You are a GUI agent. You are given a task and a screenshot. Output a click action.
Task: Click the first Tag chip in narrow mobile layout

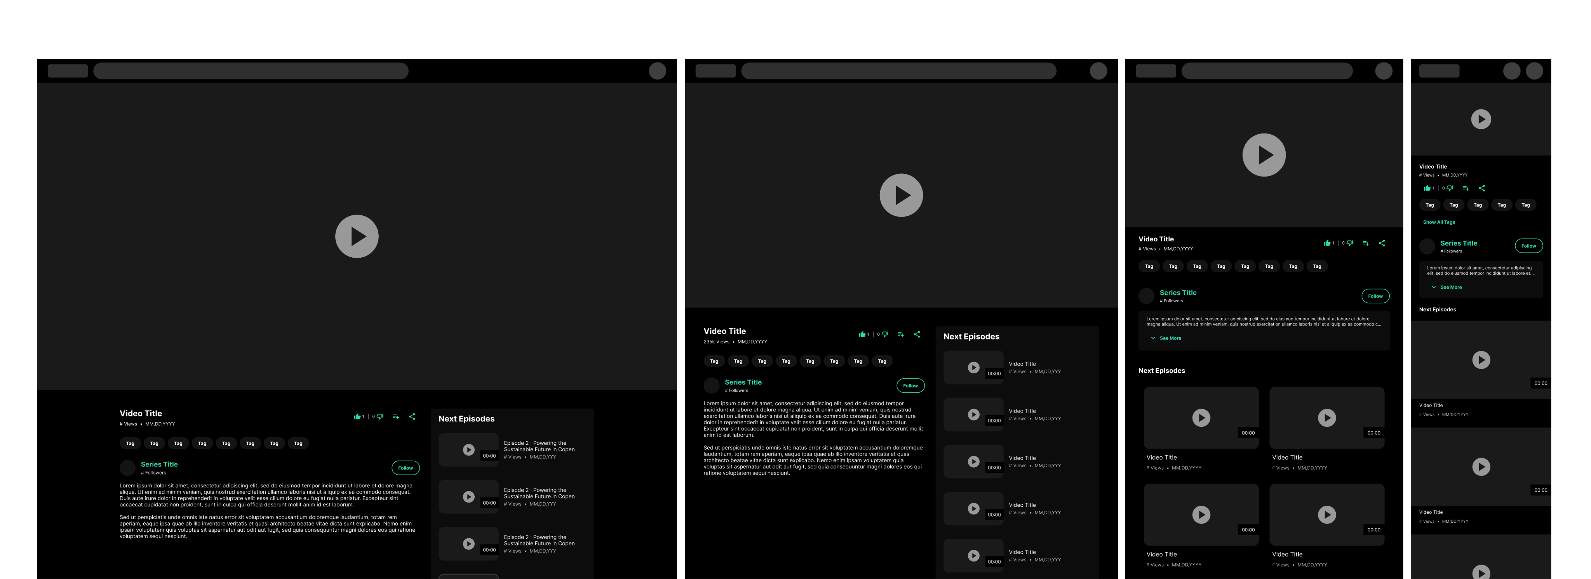click(1429, 205)
